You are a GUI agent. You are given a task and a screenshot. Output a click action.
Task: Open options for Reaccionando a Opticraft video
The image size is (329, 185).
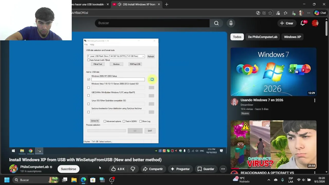click(315, 173)
